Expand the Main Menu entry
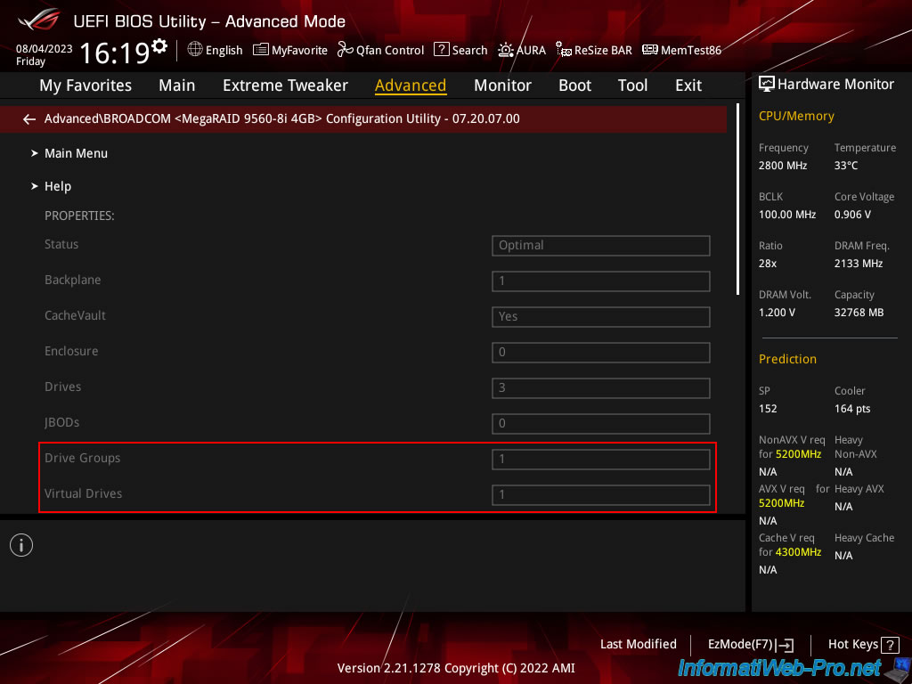This screenshot has width=912, height=684. 76,153
